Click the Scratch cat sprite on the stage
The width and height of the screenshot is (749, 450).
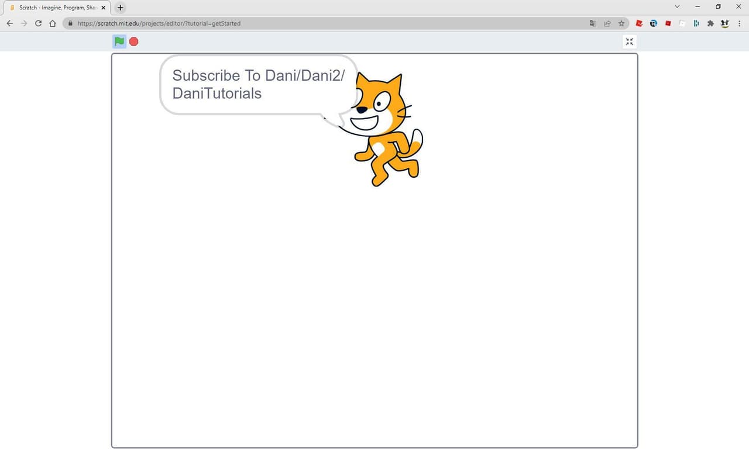[380, 129]
